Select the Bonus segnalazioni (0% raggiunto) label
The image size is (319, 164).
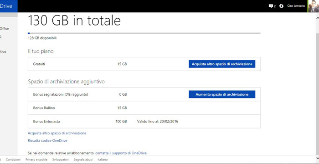[x=61, y=94]
